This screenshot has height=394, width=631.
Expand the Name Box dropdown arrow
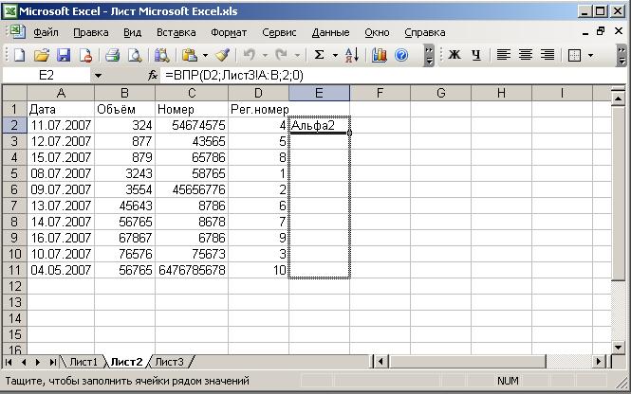click(x=98, y=75)
